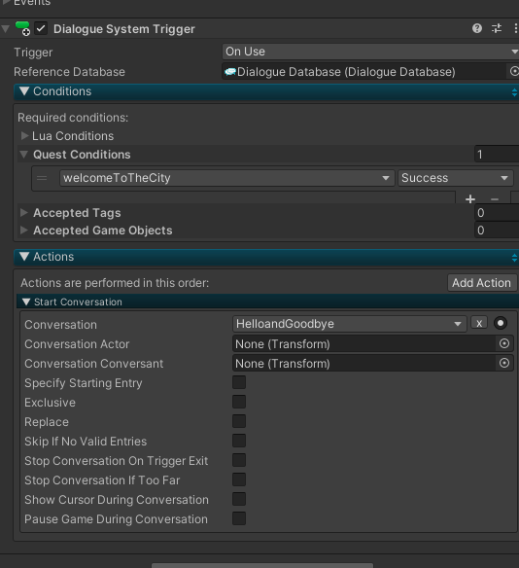Enable Stop Conversation On Trigger Exit
This screenshot has width=519, height=568.
(x=239, y=460)
